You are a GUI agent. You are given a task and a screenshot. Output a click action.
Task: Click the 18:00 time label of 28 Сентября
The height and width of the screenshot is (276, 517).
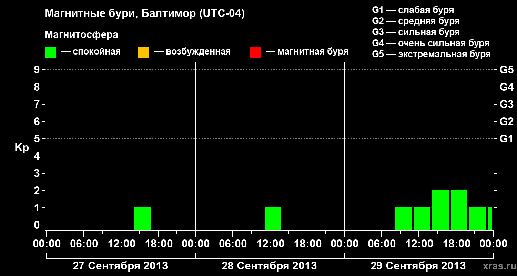[307, 244]
